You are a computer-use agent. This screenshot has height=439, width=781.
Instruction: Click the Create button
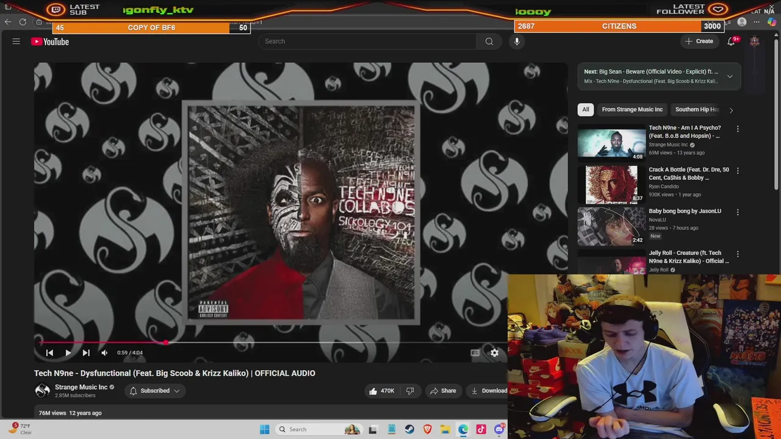coord(699,41)
